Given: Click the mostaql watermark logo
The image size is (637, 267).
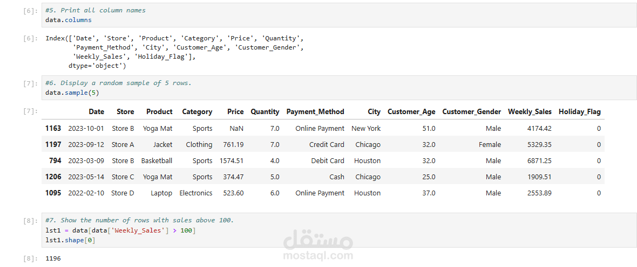Looking at the screenshot, I should pyautogui.click(x=318, y=245).
